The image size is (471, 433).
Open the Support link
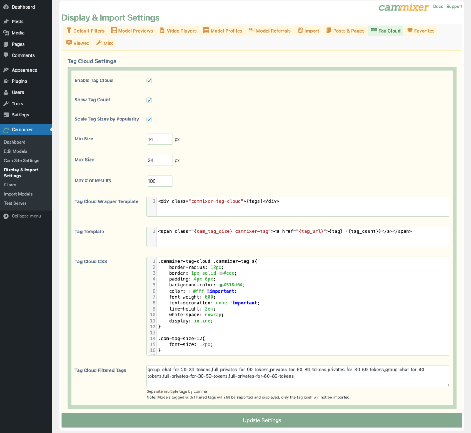454,7
